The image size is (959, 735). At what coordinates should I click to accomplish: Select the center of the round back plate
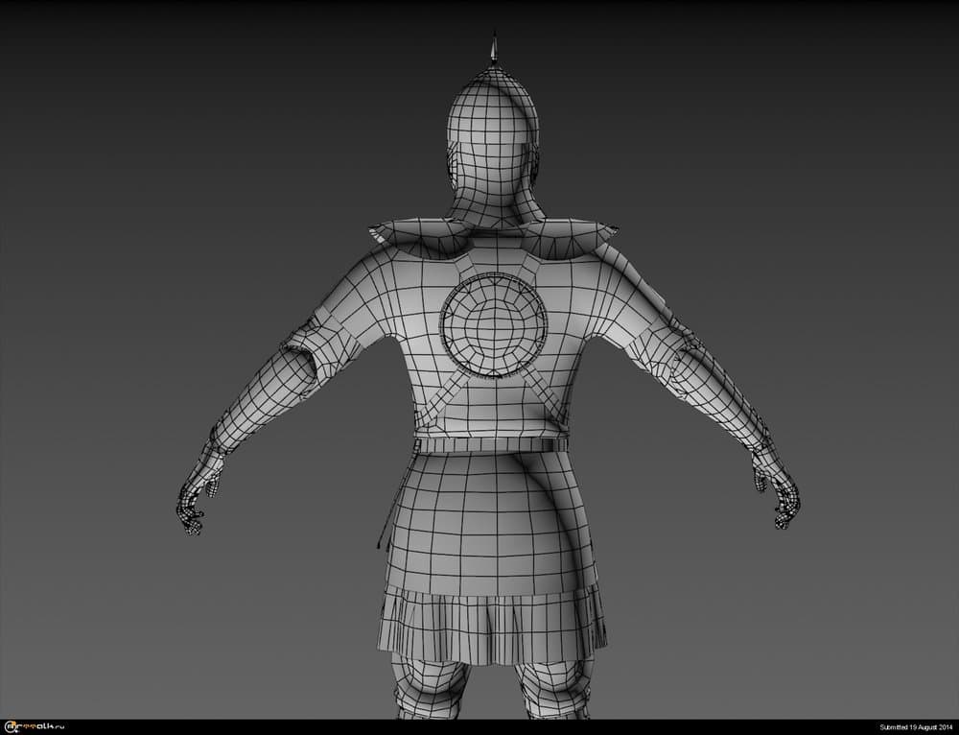click(x=493, y=325)
